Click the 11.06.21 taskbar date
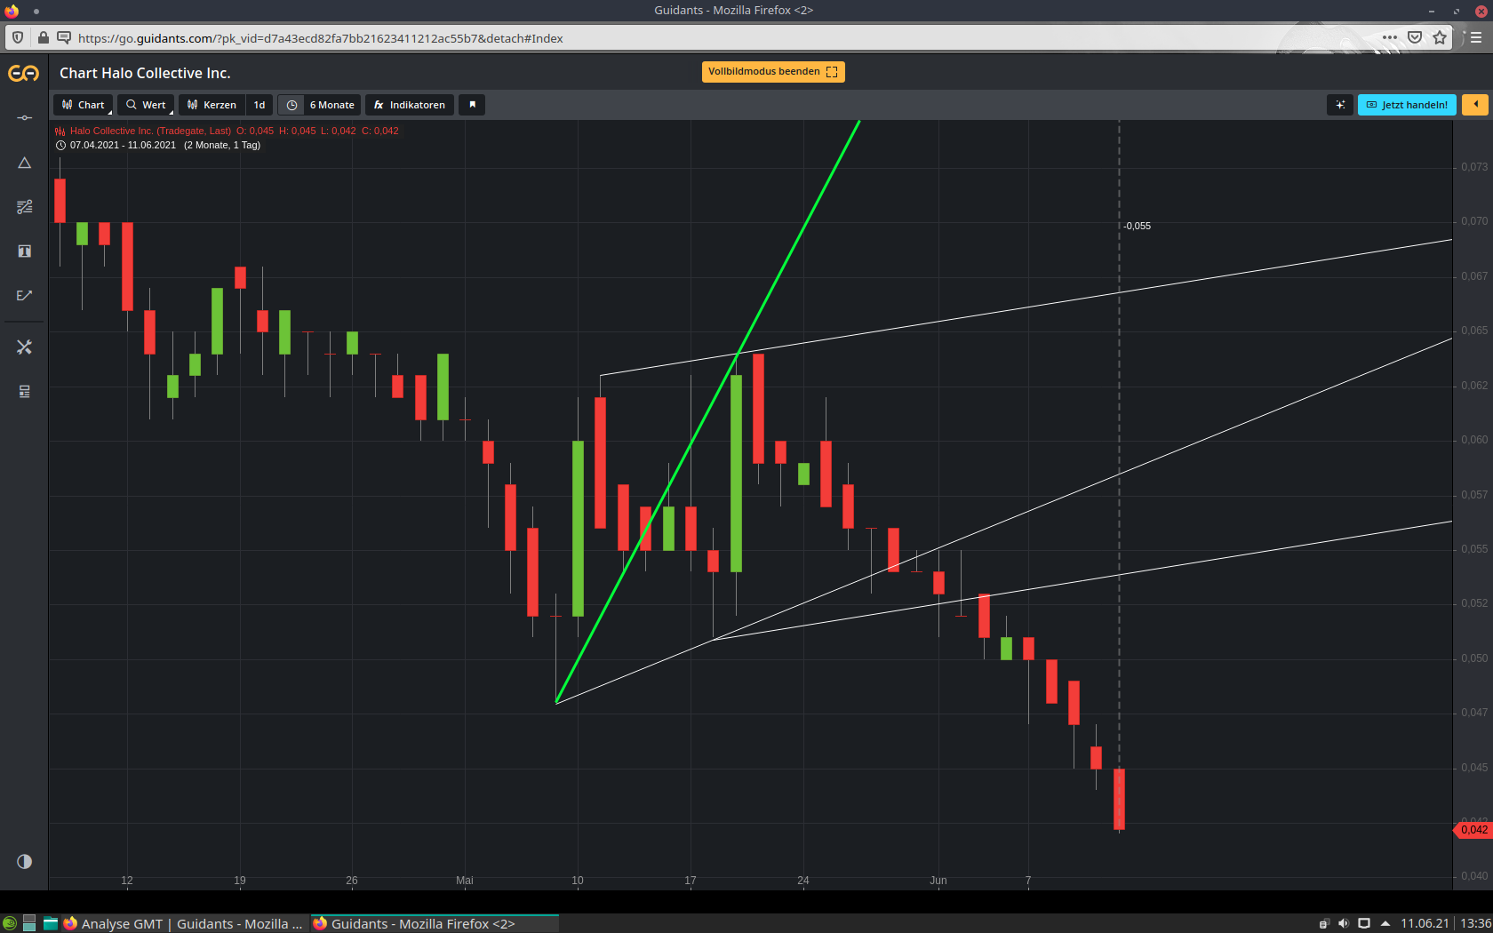 pyautogui.click(x=1425, y=924)
